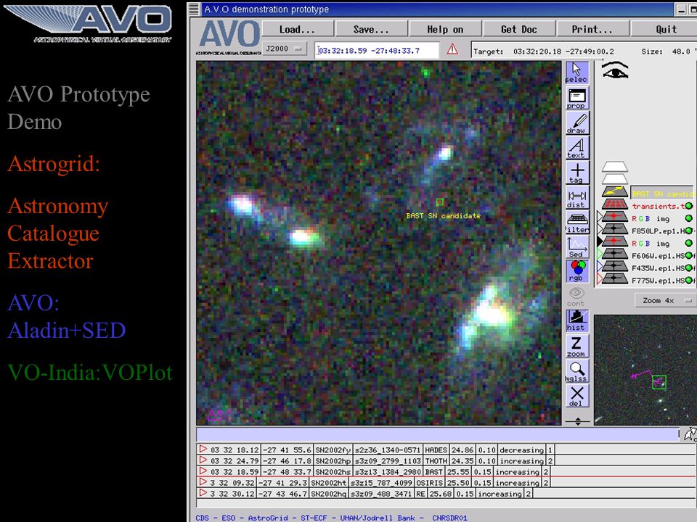The width and height of the screenshot is (697, 522).
Task: Click the blue status message bar
Action: tap(437, 434)
